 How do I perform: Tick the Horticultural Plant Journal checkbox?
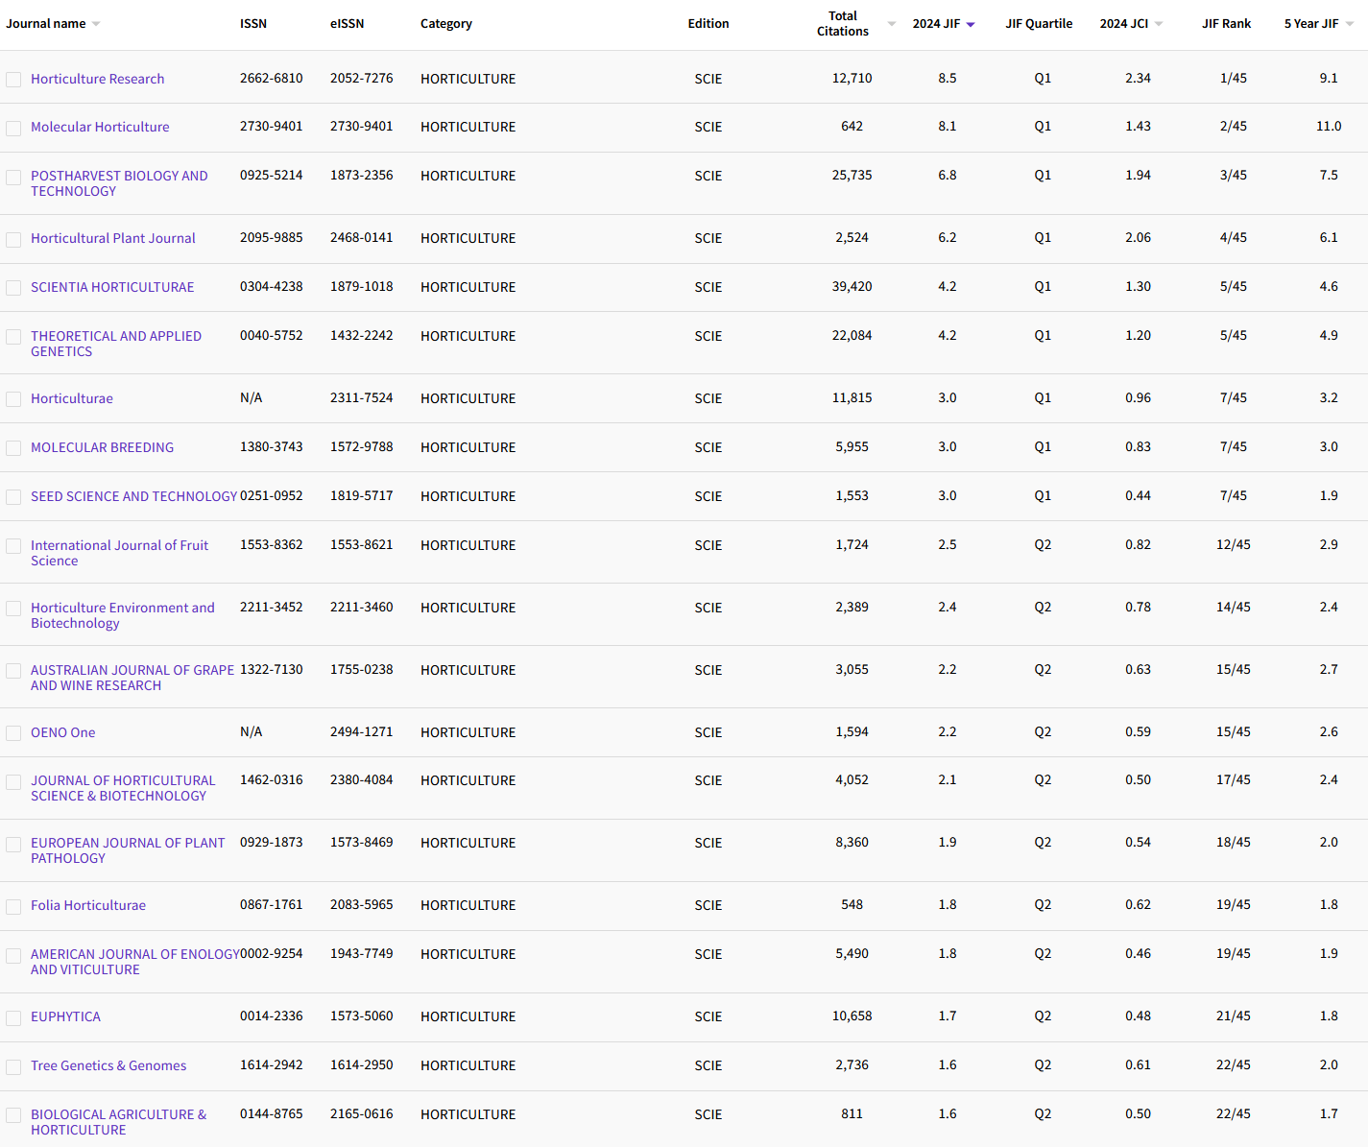13,240
